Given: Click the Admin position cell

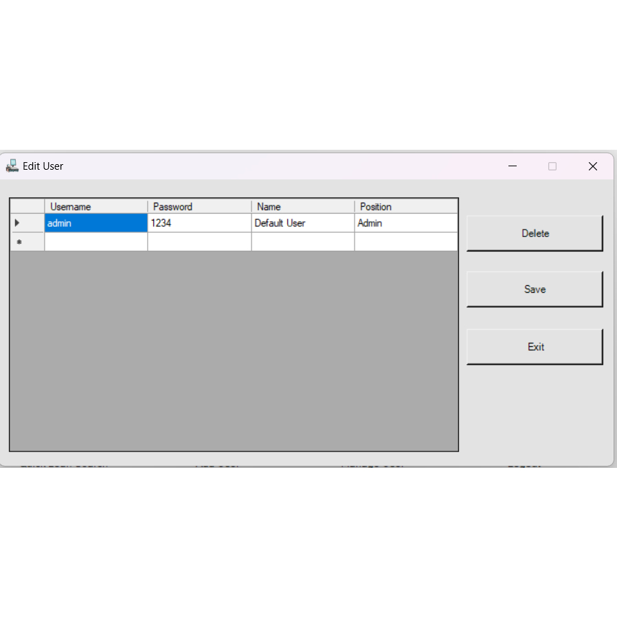Looking at the screenshot, I should point(405,223).
